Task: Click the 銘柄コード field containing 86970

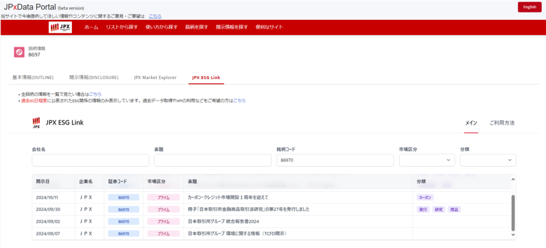Action: click(x=335, y=160)
